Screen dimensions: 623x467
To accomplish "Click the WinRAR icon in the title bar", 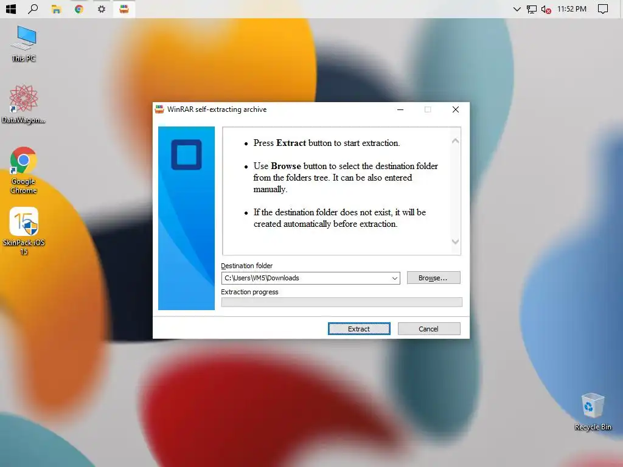I will tap(159, 109).
